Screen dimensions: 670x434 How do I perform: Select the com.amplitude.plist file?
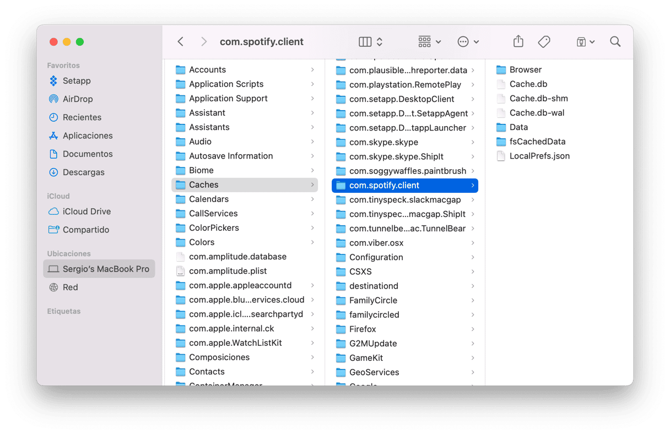[245, 271]
